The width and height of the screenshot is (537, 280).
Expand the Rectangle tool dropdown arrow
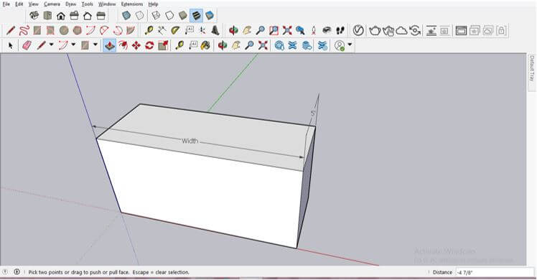pos(95,45)
